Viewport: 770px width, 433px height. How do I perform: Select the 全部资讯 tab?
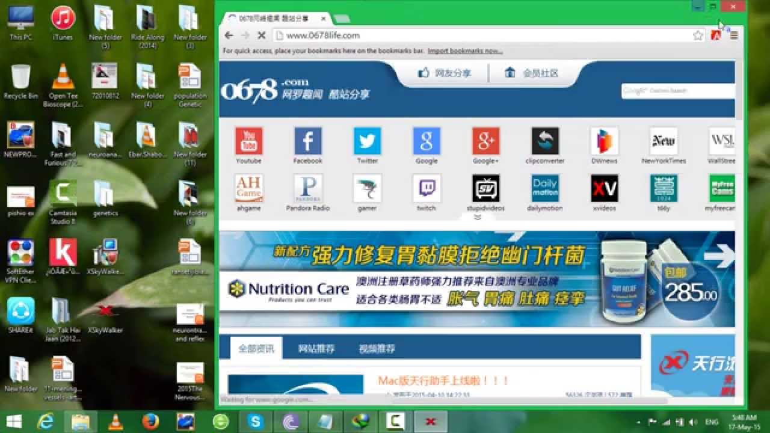[256, 348]
